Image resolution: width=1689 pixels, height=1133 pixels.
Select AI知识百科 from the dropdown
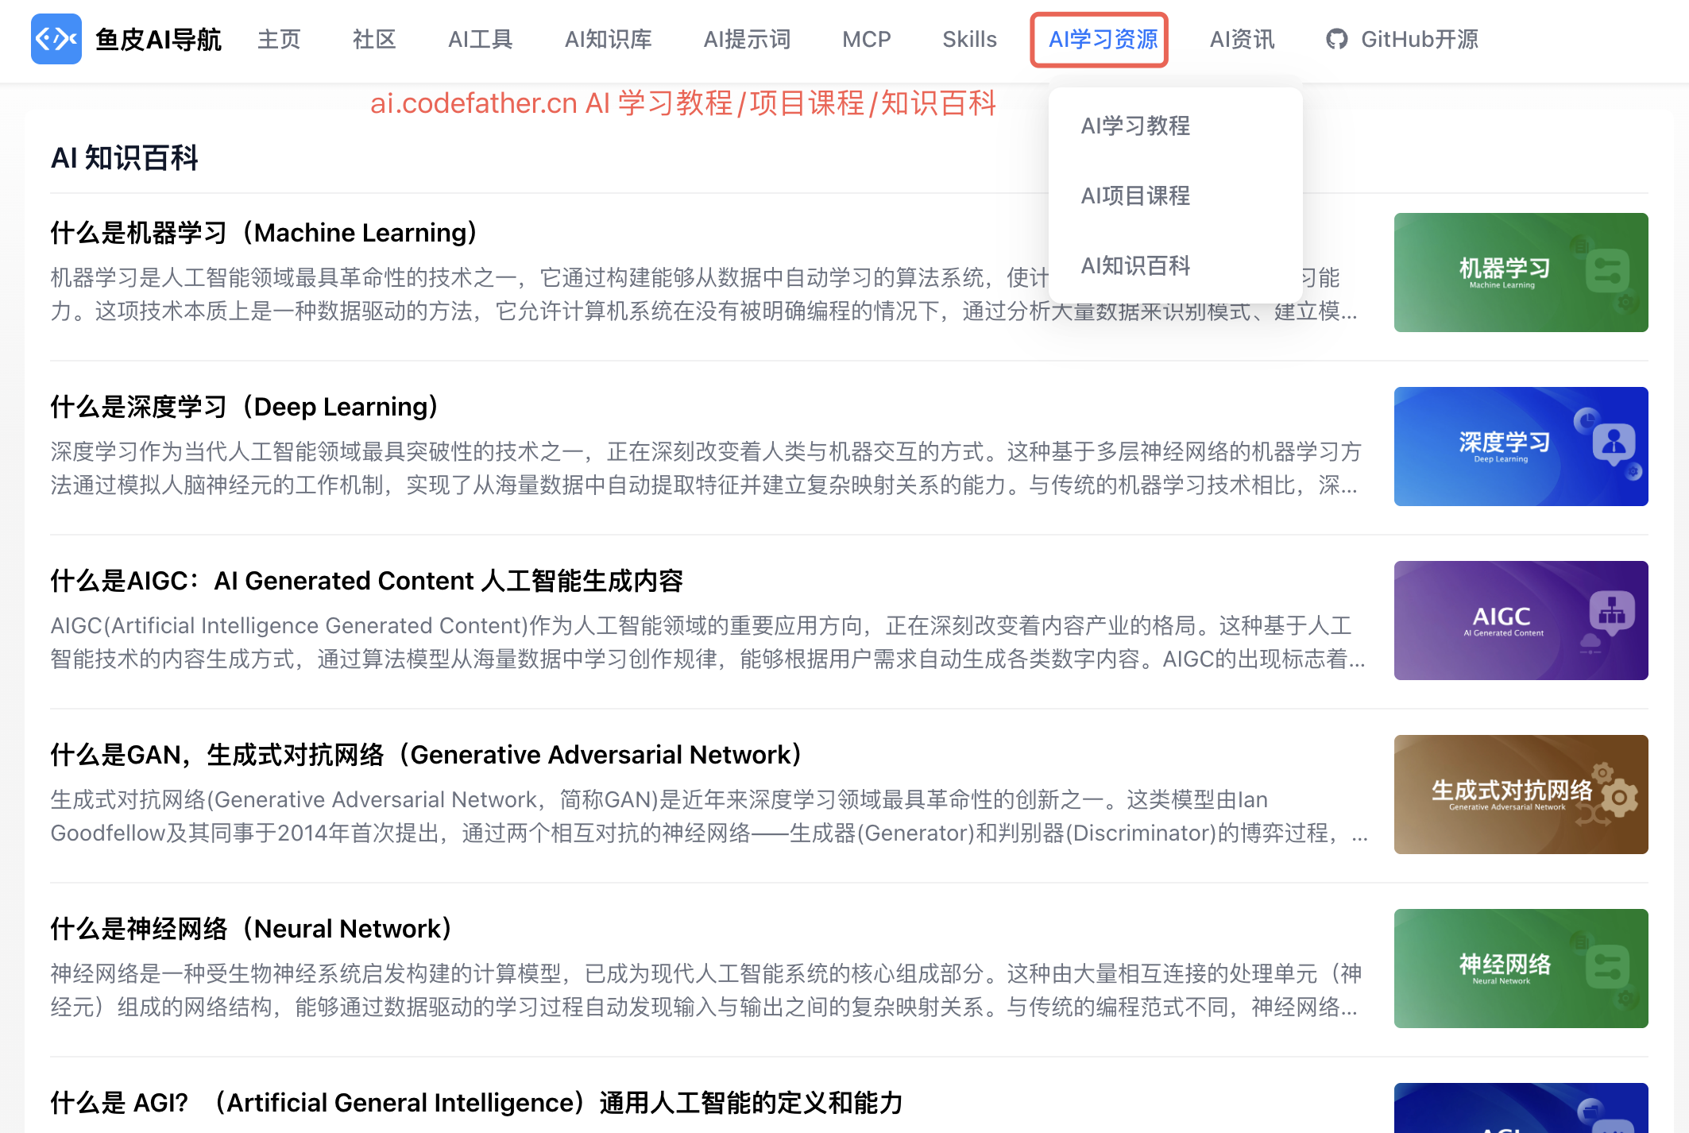[x=1134, y=265]
